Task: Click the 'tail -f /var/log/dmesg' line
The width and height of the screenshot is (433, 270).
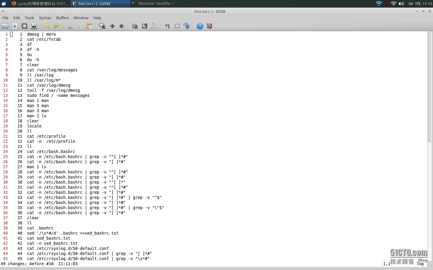Action: [x=54, y=90]
